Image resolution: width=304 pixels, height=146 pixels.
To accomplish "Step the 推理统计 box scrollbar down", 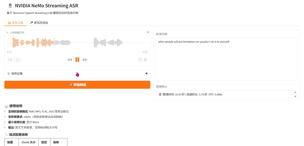I will [x=295, y=96].
